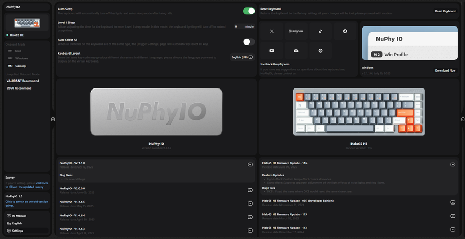Select the M2 Windows onboard mode

click(27, 58)
